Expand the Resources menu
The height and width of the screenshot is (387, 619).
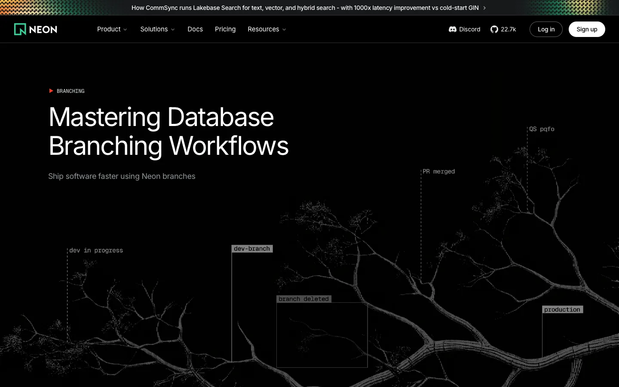[x=267, y=29]
